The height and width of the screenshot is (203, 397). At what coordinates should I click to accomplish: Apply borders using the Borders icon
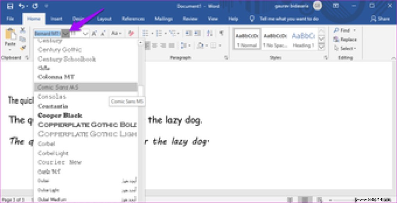(x=213, y=46)
